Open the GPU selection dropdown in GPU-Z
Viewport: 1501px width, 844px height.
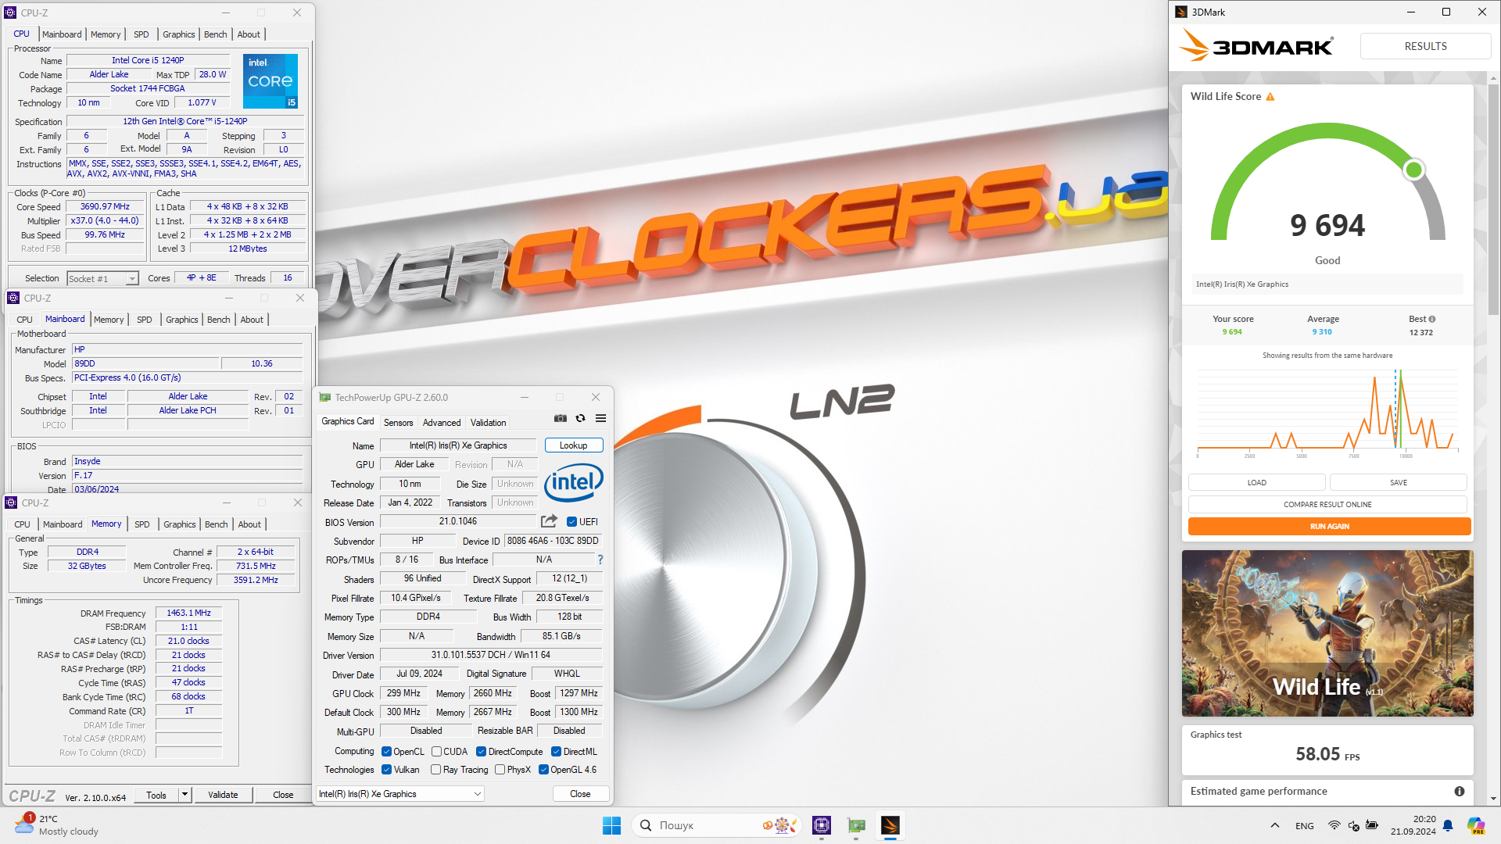(400, 794)
